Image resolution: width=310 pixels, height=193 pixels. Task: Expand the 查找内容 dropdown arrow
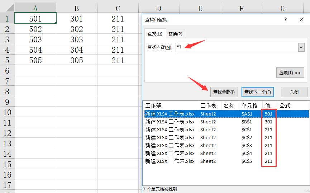301,47
